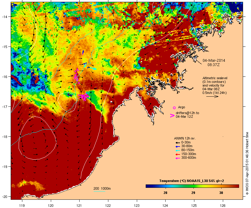The height and width of the screenshot is (208, 251).
Task: Click the temperature colorbar near 30
Action: (x=221, y=186)
